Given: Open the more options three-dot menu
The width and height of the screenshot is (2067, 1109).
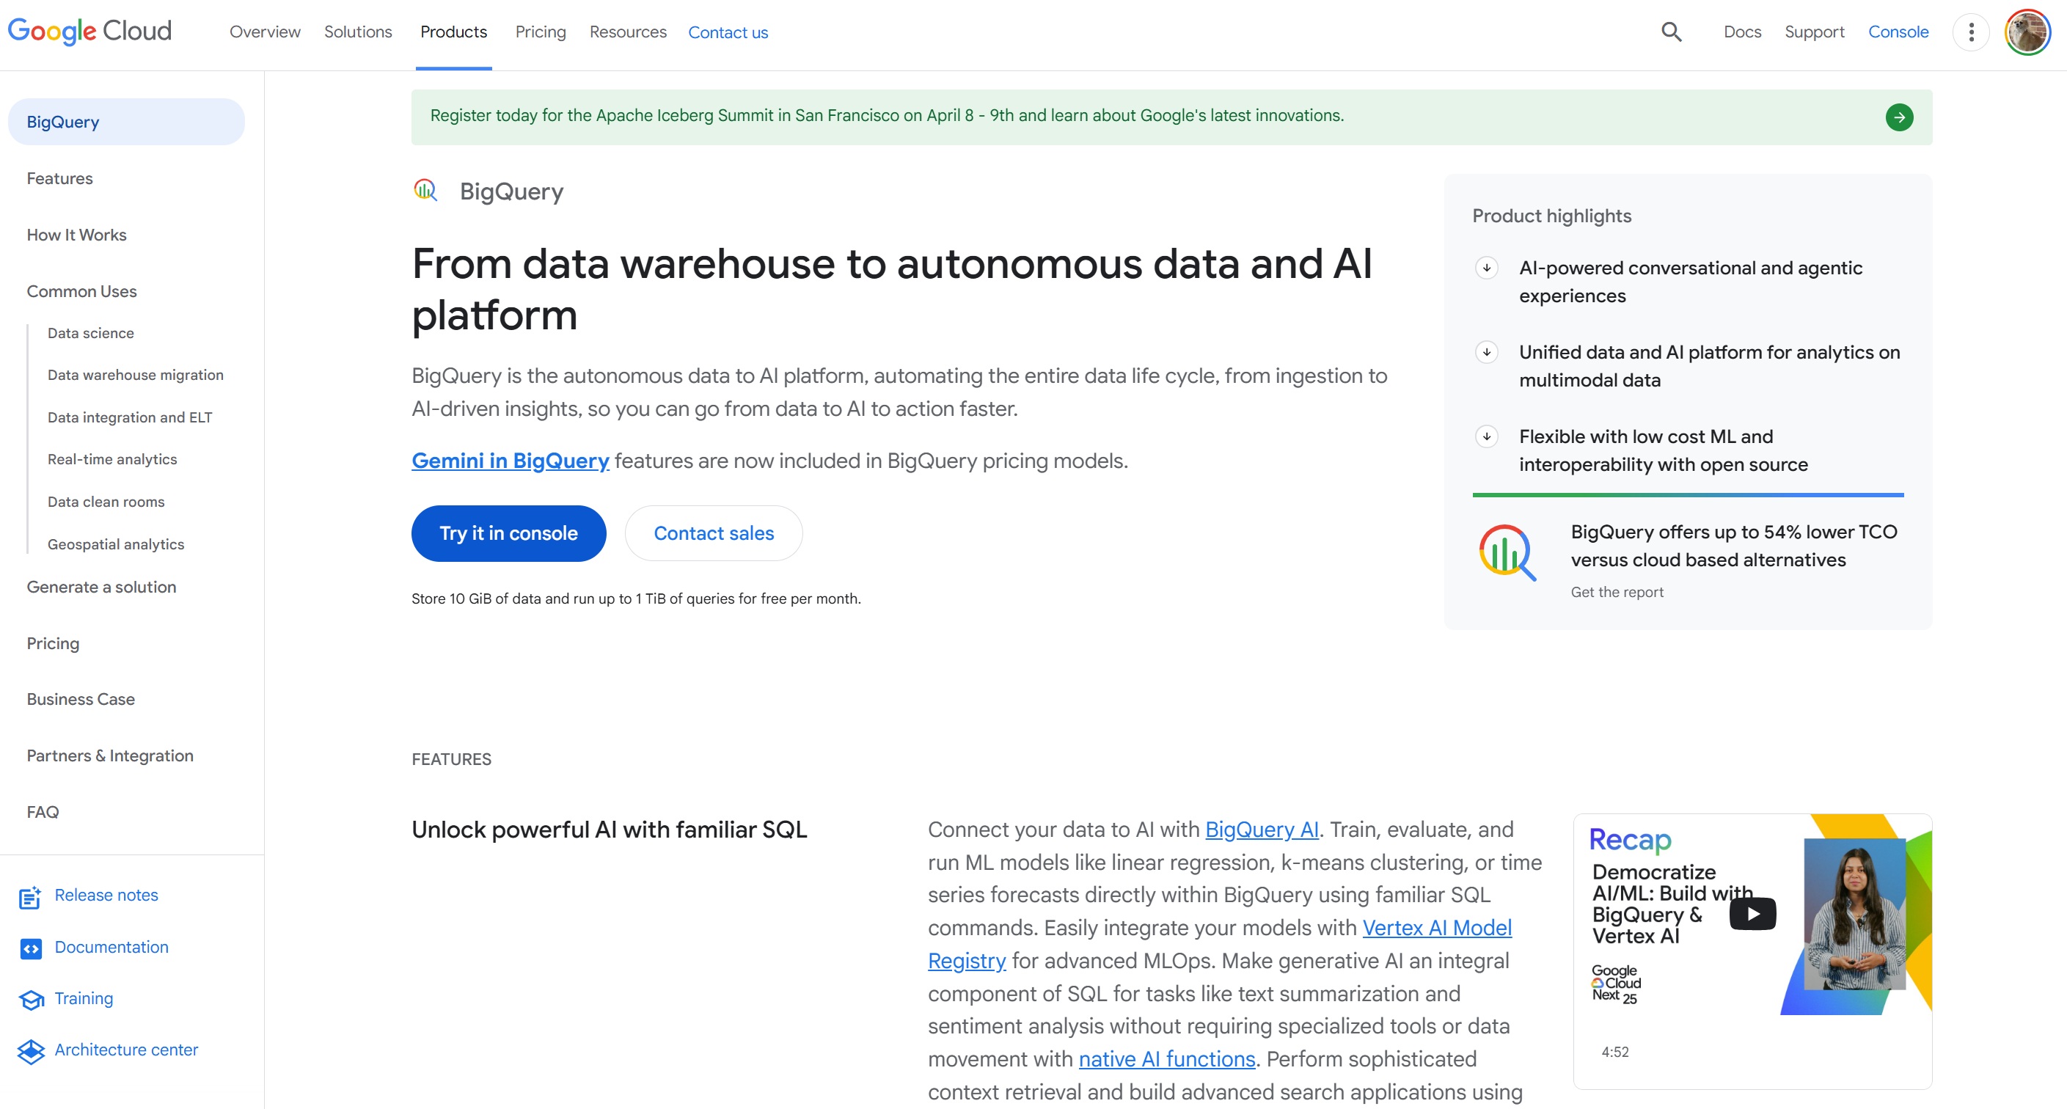Looking at the screenshot, I should (x=1971, y=32).
